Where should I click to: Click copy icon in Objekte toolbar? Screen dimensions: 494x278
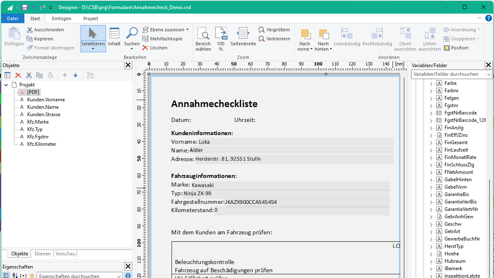40,75
